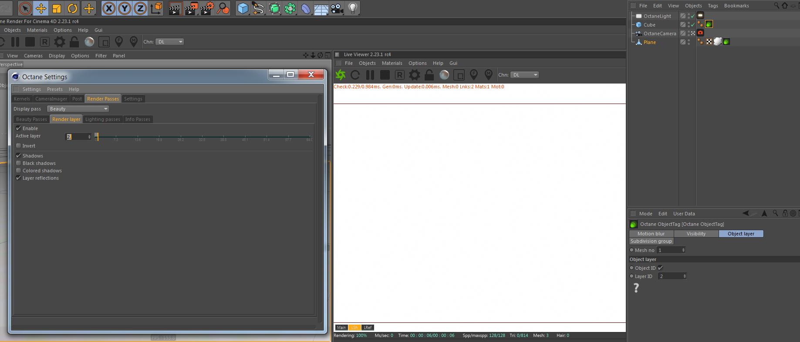The height and width of the screenshot is (342, 800).
Task: Toggle resolution lock in Live Viewer
Action: pyautogui.click(x=429, y=75)
